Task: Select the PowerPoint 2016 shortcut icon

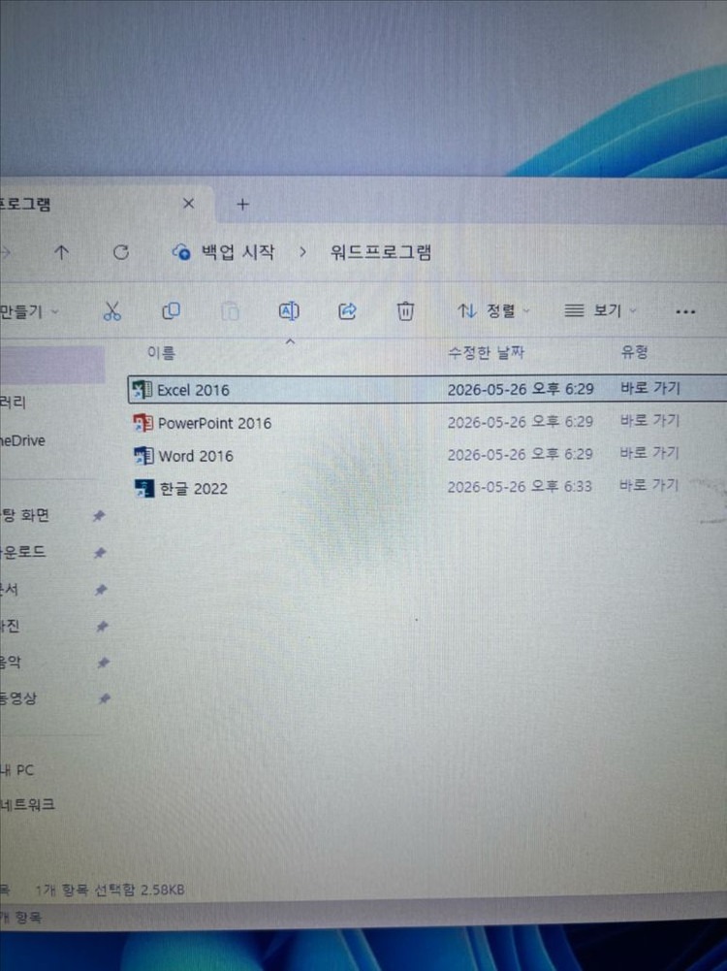Action: (142, 423)
